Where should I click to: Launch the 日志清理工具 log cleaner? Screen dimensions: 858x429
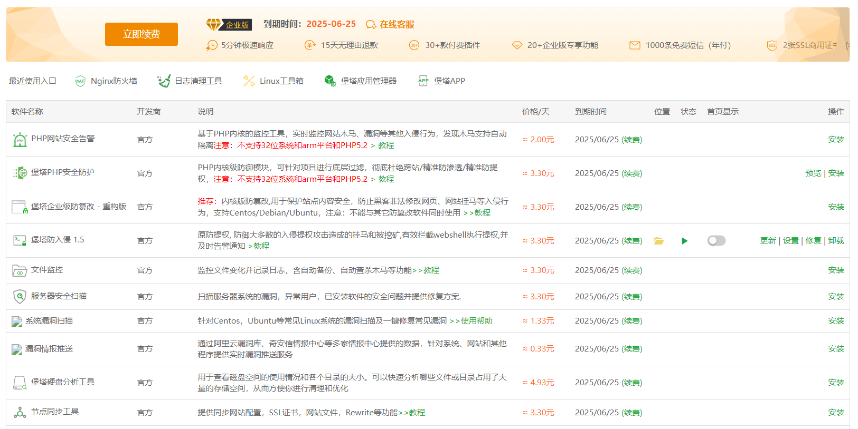(x=190, y=81)
